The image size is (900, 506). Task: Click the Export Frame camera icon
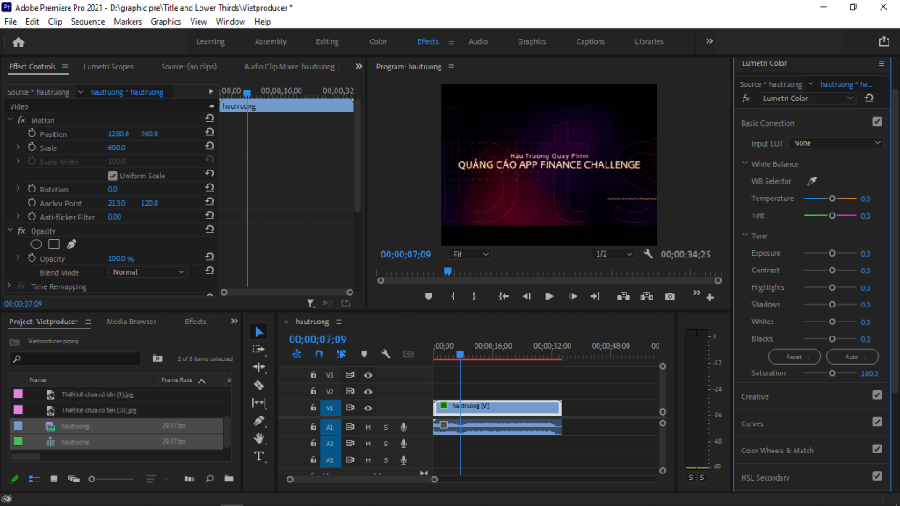point(670,296)
